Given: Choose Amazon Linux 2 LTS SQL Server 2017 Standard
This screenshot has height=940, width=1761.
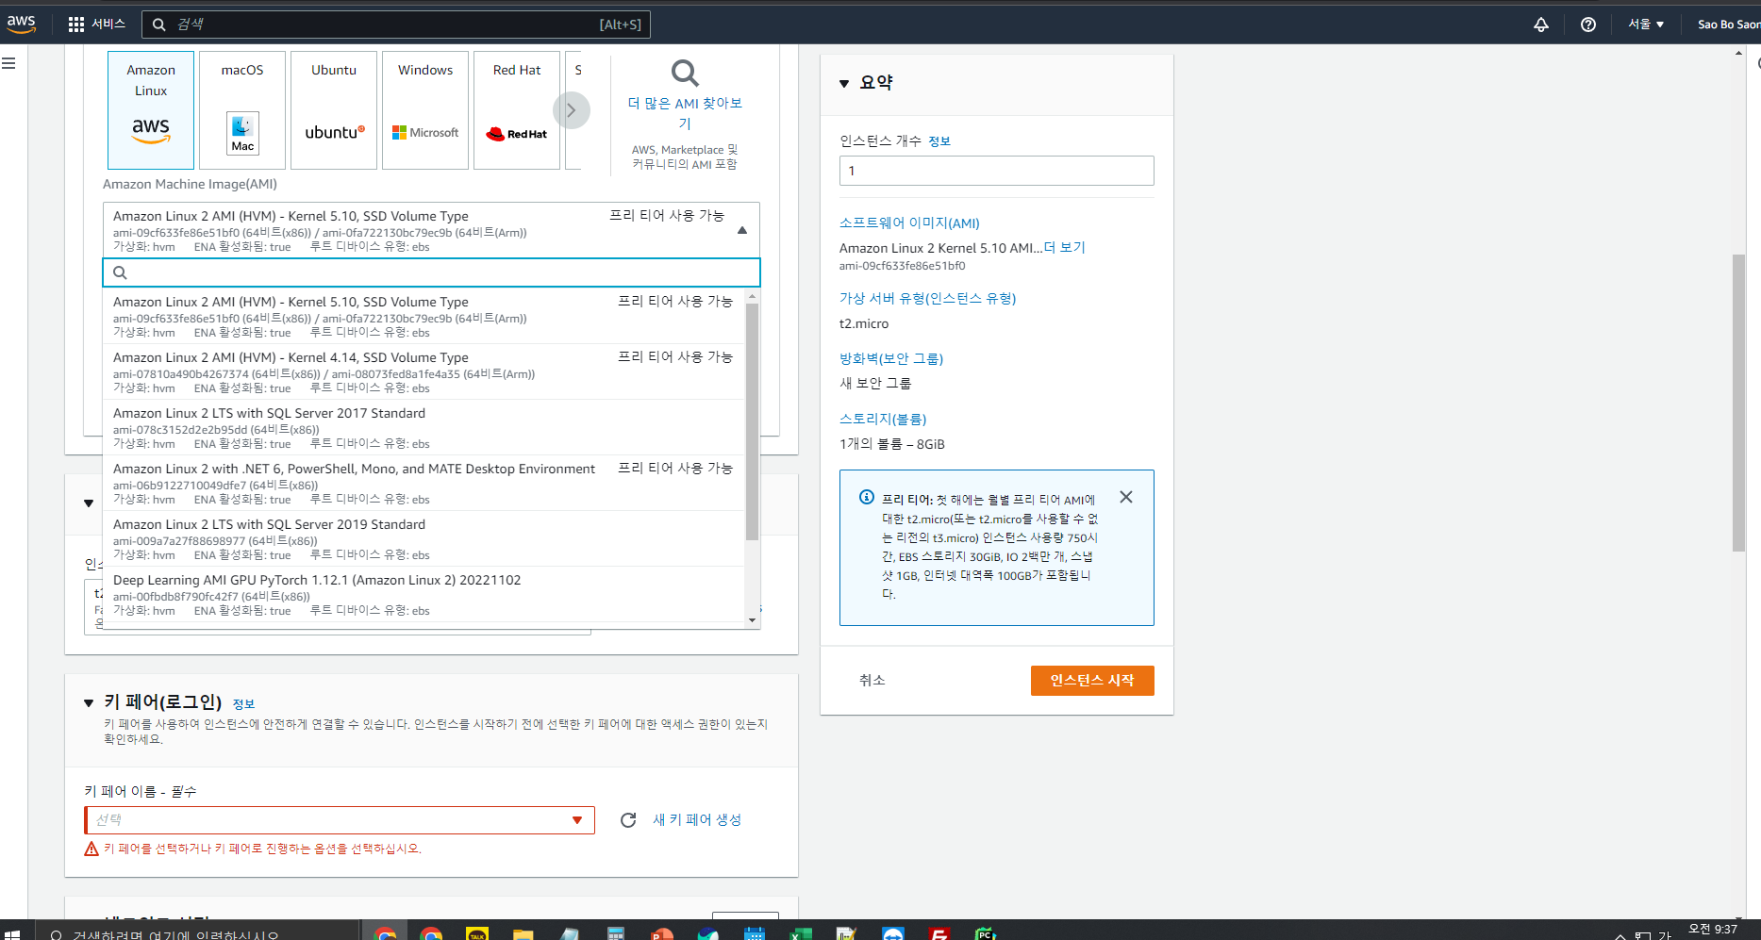Looking at the screenshot, I should point(424,427).
